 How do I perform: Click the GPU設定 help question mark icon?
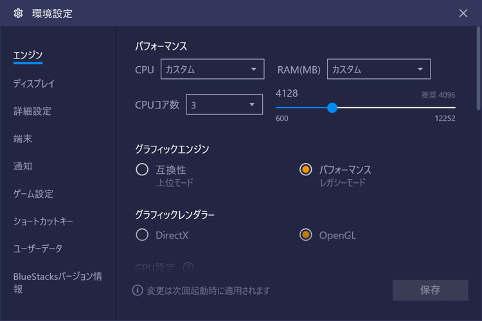(188, 267)
